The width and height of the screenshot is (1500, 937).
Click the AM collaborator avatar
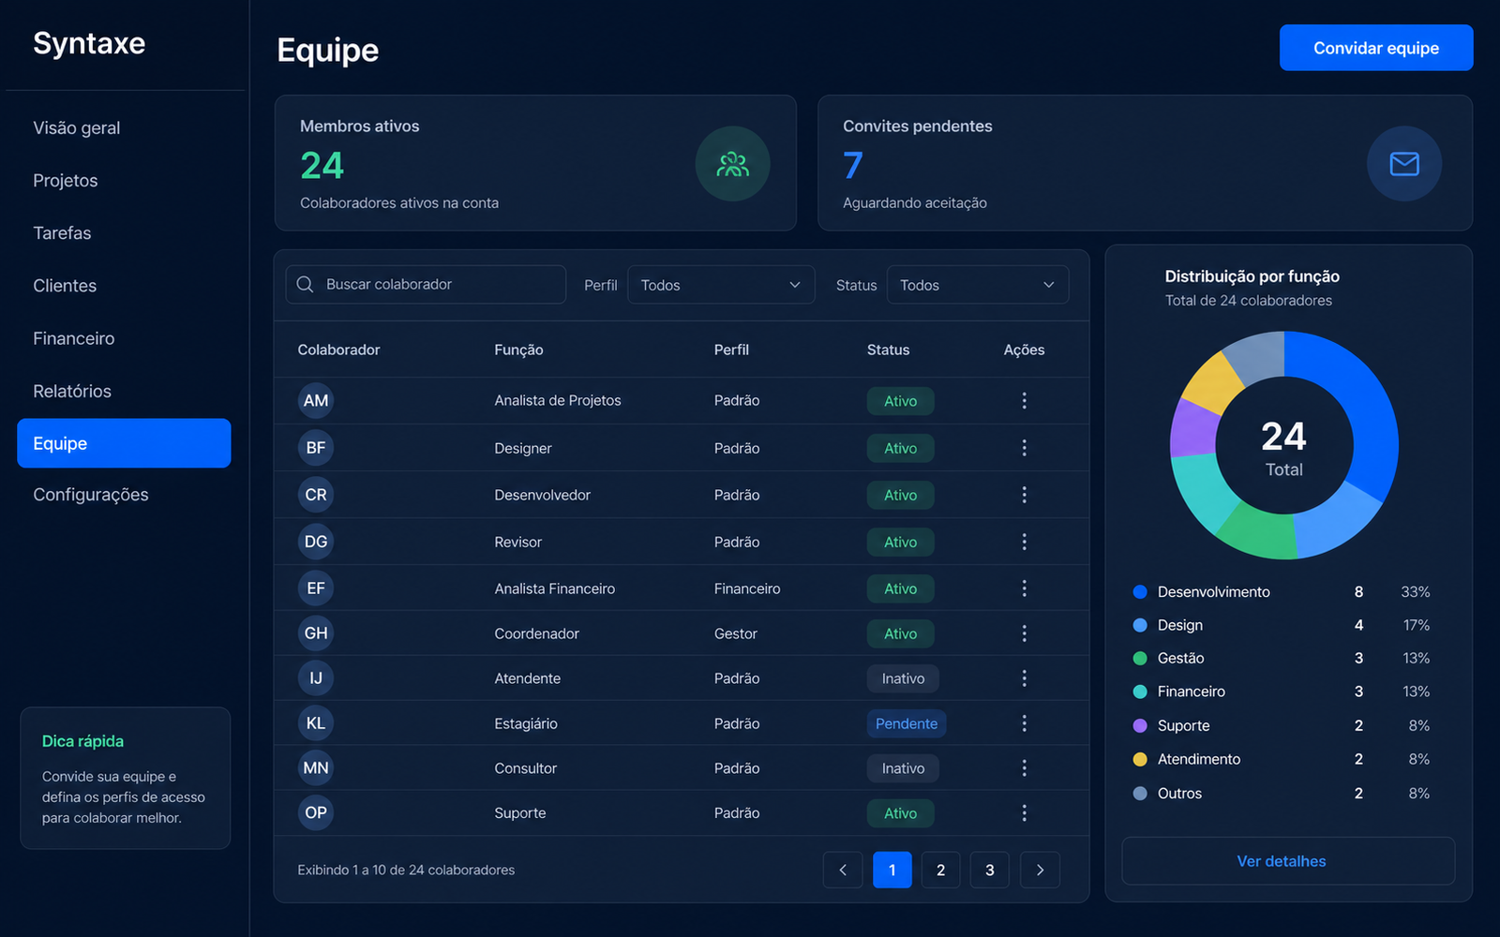(316, 401)
